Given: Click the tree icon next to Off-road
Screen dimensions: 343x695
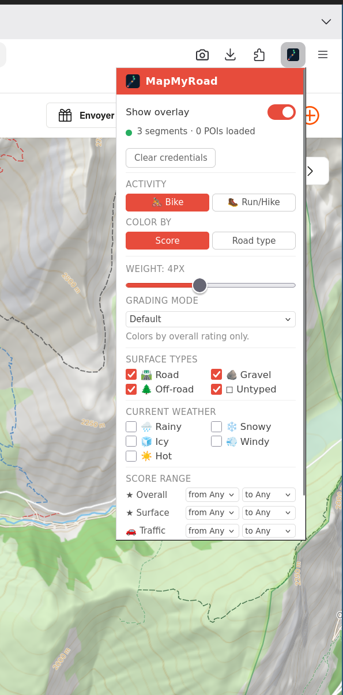Looking at the screenshot, I should click(x=146, y=389).
